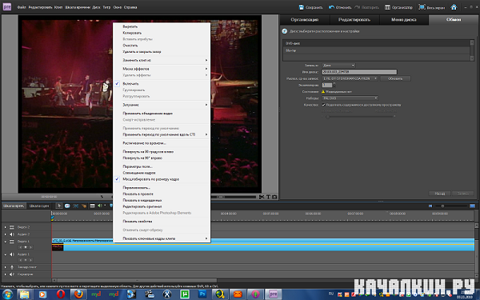The image size is (480, 300).
Task: Expand the Аудио 2 track
Action: [6, 234]
